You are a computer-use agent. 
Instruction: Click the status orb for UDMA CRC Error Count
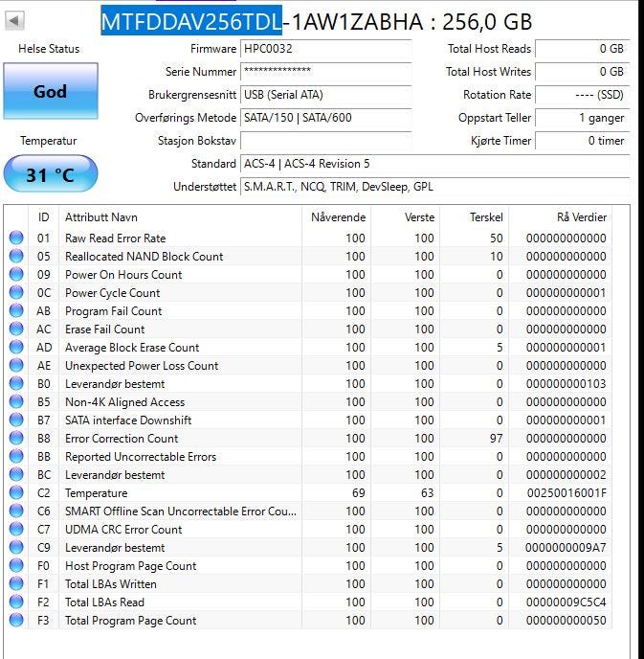pos(16,530)
